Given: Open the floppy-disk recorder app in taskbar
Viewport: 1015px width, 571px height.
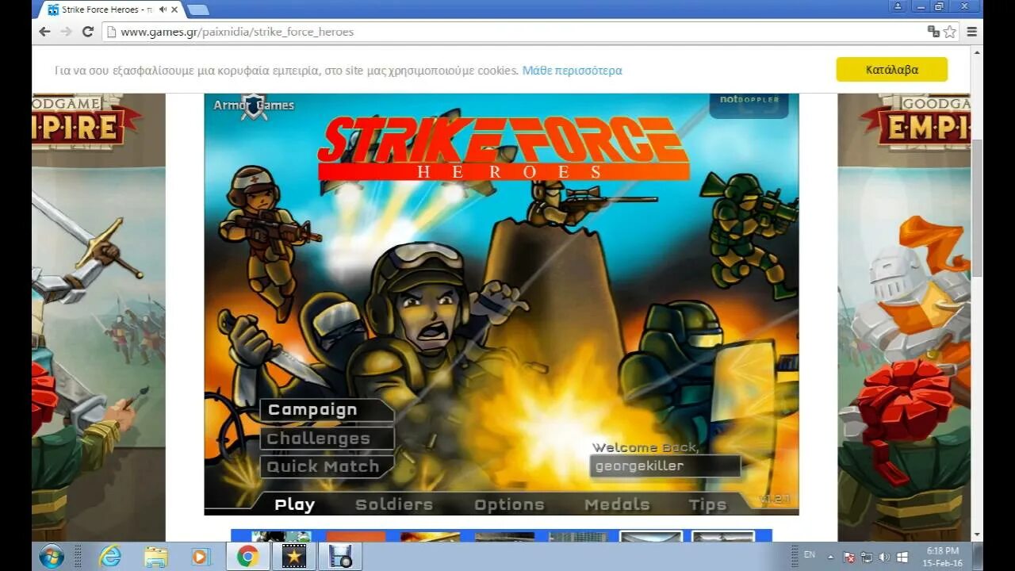Looking at the screenshot, I should (340, 557).
